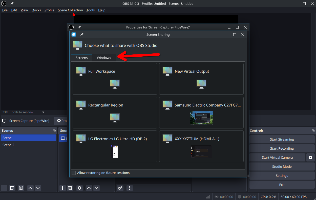Viewport: 316px width, 200px height.
Task: Choose Full Workspace to share
Action: pos(115,79)
